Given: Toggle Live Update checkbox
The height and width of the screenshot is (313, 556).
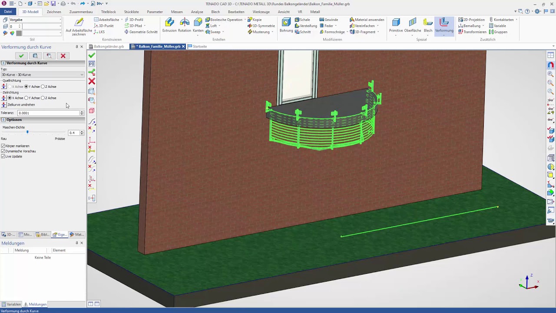Looking at the screenshot, I should point(3,156).
